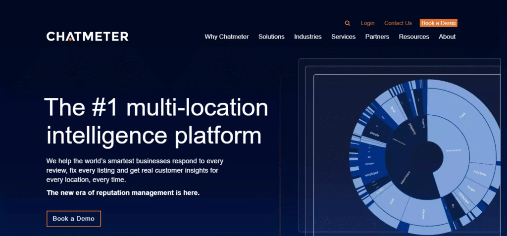Select the 'root beer' chart segment
507x236 pixels.
(480, 174)
